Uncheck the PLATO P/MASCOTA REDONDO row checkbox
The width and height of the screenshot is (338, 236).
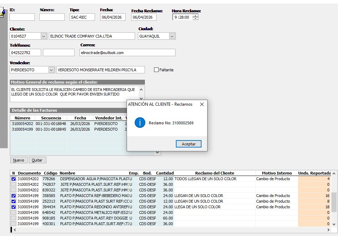tap(14, 207)
